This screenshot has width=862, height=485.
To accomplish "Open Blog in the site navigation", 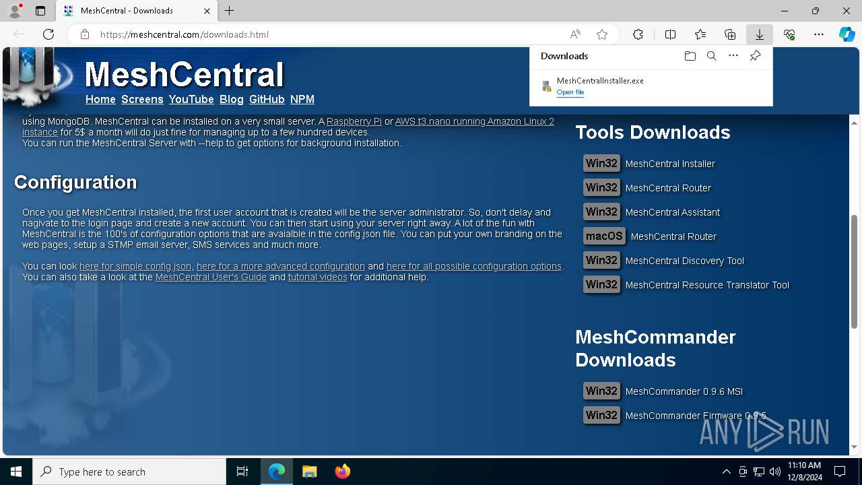I will pyautogui.click(x=231, y=99).
